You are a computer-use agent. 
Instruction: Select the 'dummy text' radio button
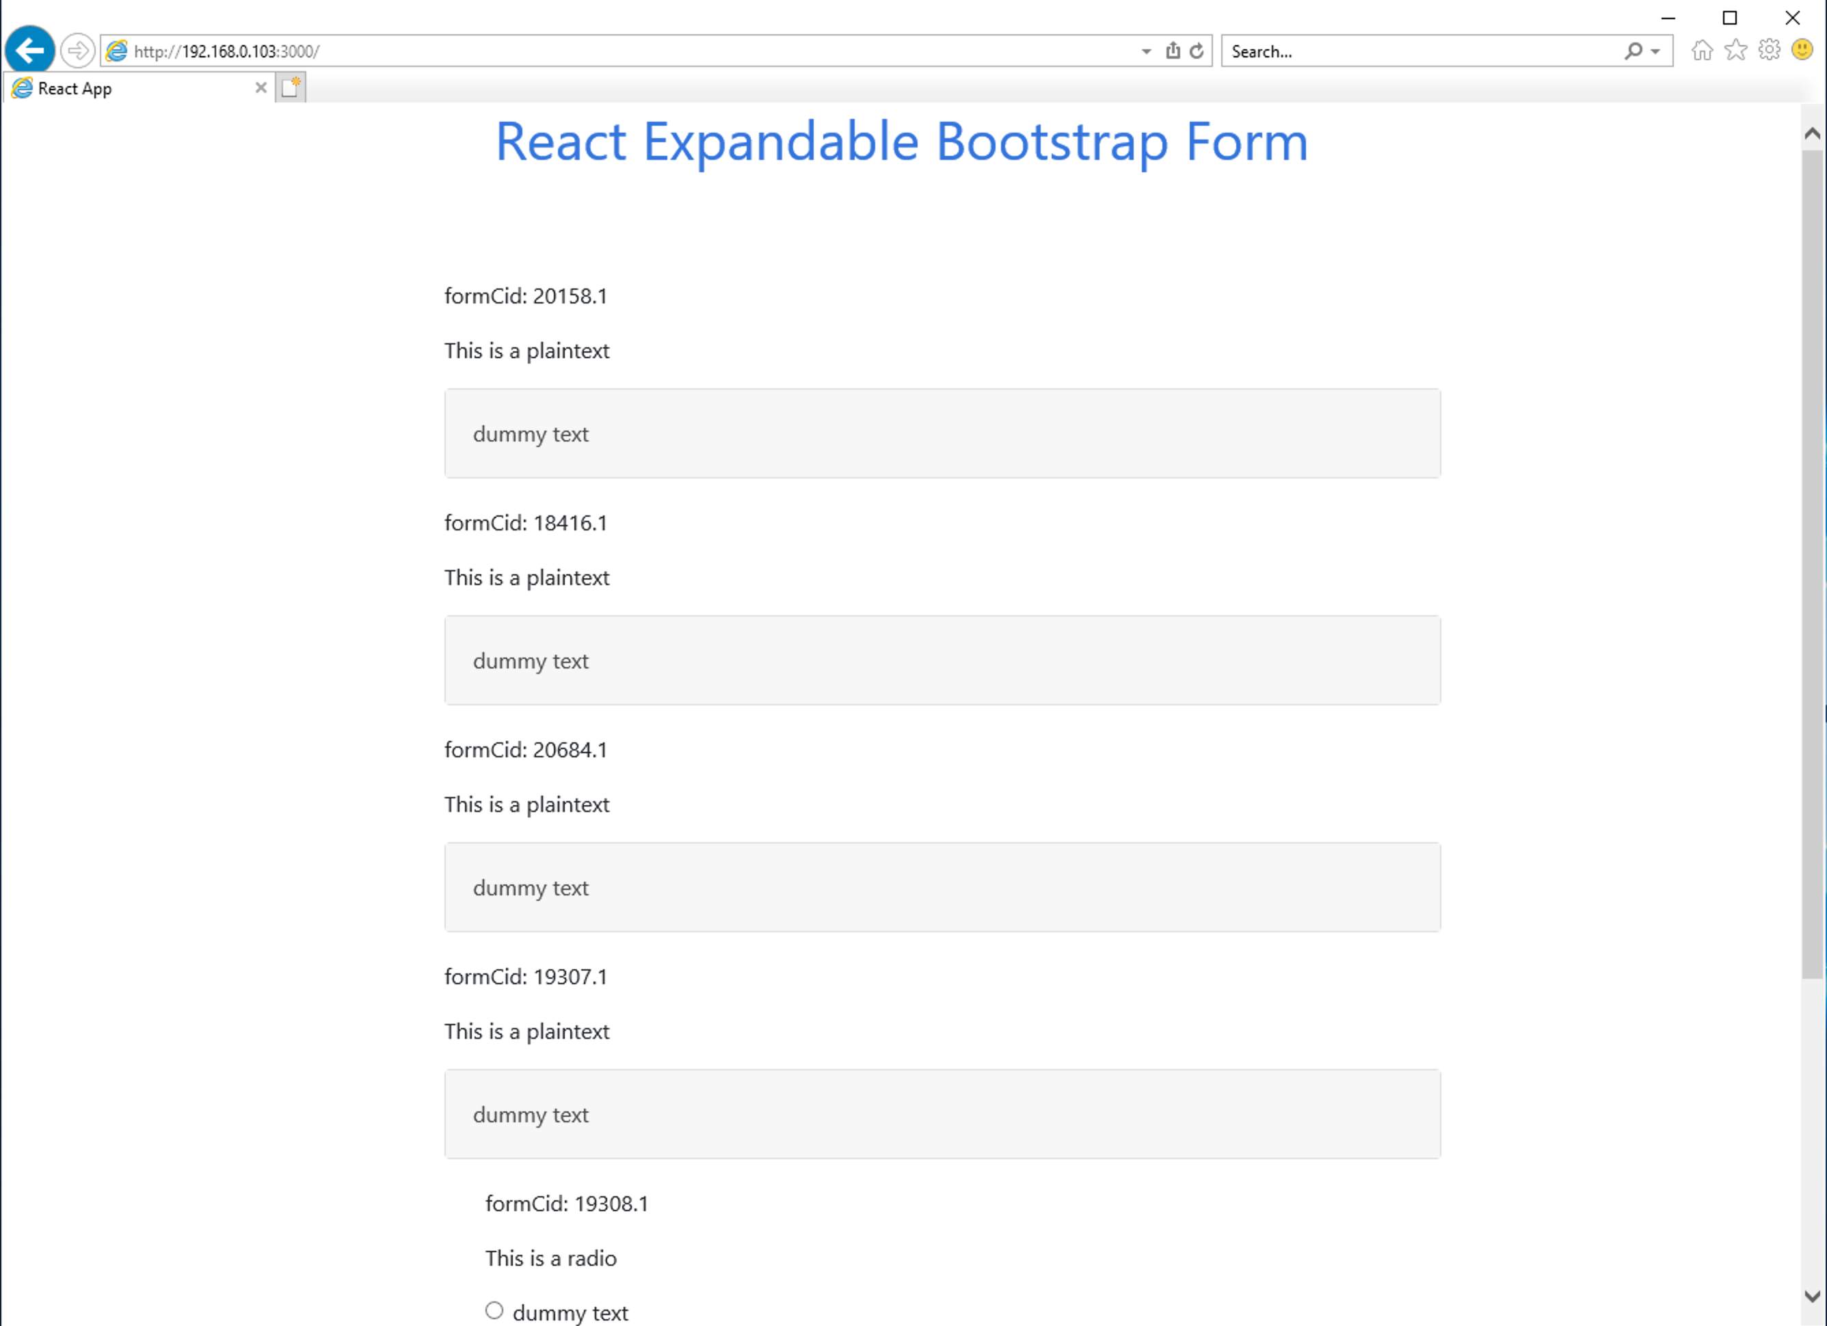[x=494, y=1311]
